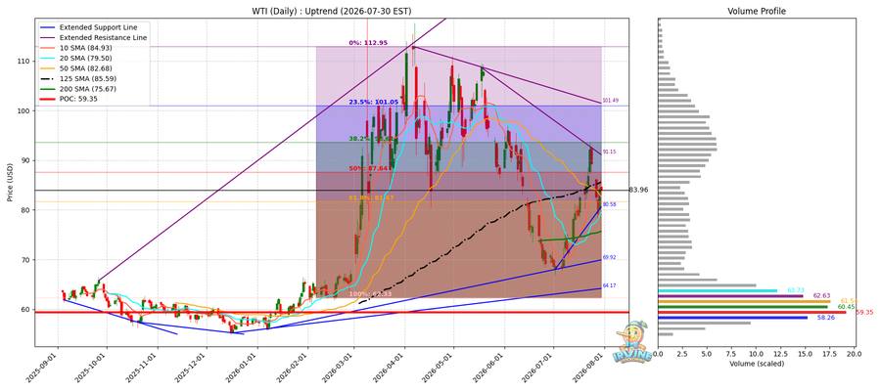Select the Extended Resistance Line legend entry
The width and height of the screenshot is (881, 391).
93,37
